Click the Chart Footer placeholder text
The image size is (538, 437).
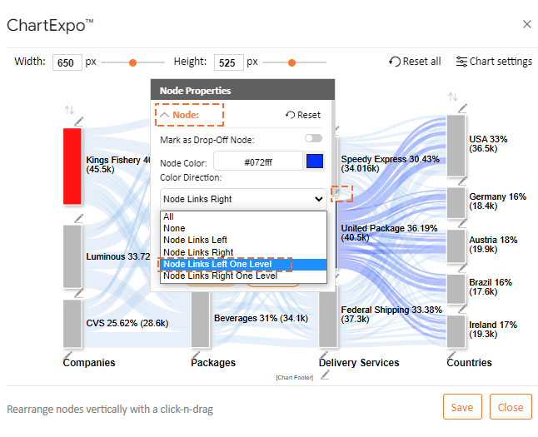(294, 378)
